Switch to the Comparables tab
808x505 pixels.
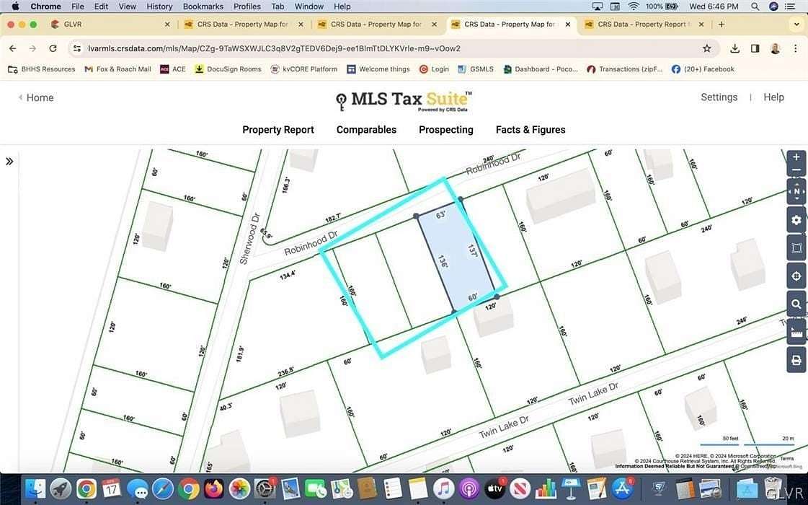365,129
